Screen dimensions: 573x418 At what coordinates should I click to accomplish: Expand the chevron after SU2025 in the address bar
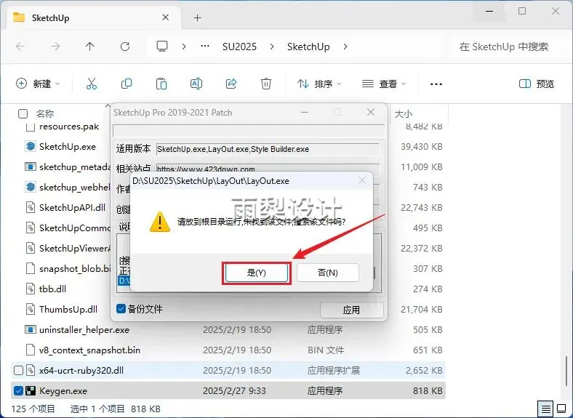(272, 47)
